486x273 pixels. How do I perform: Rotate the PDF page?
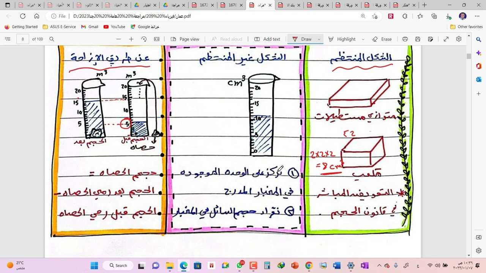[144, 39]
